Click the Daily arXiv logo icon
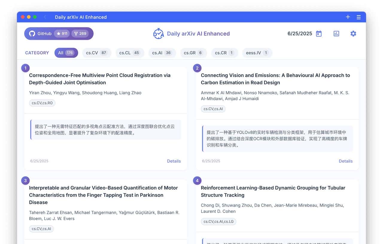 [158, 34]
